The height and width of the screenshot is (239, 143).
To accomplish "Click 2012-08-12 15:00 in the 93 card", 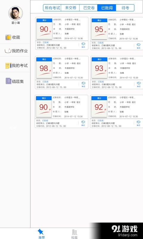I will [x=111, y=87].
